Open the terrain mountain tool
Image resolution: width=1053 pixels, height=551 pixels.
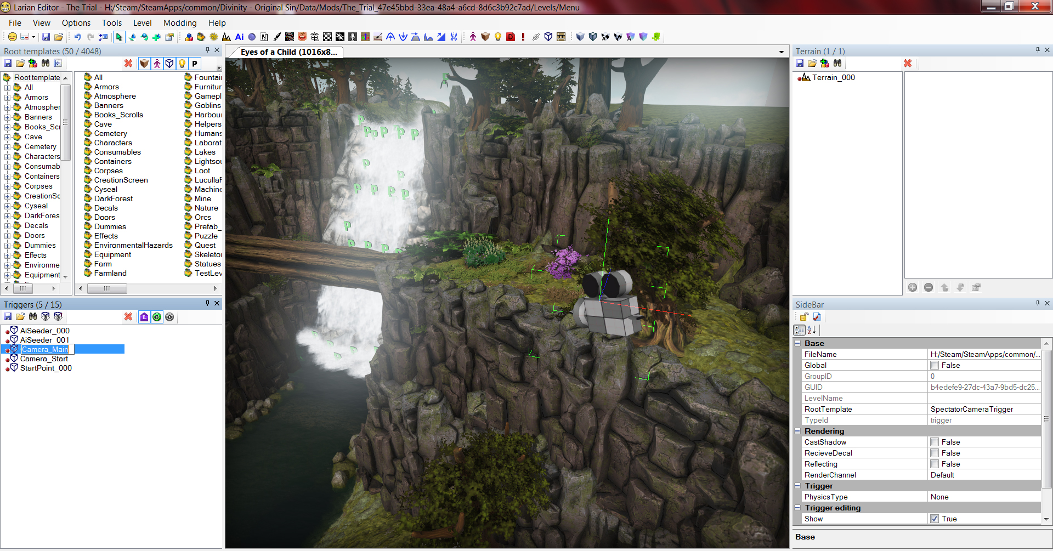pyautogui.click(x=227, y=37)
